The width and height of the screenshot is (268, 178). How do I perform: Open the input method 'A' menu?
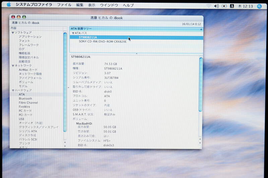point(232,6)
